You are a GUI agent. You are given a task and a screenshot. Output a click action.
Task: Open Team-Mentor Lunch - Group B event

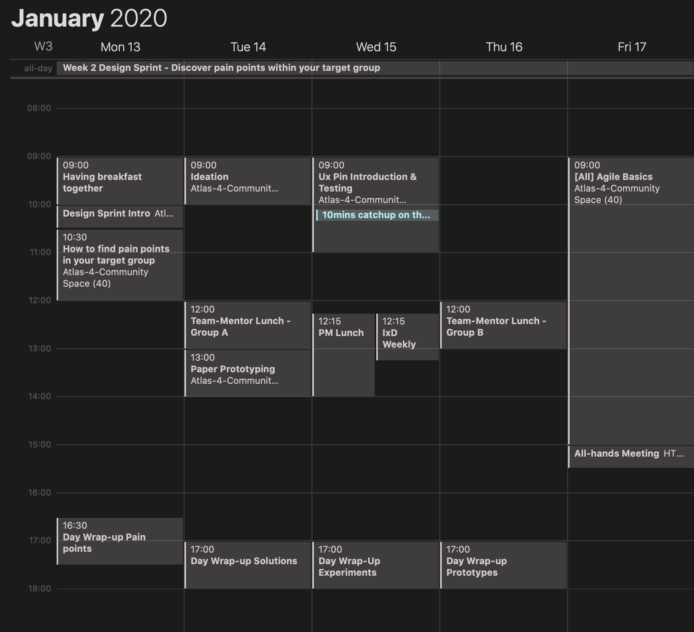503,325
